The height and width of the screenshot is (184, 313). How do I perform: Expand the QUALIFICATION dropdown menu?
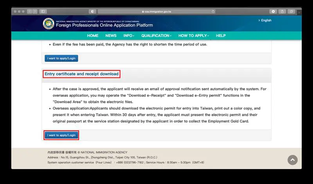pos(156,36)
